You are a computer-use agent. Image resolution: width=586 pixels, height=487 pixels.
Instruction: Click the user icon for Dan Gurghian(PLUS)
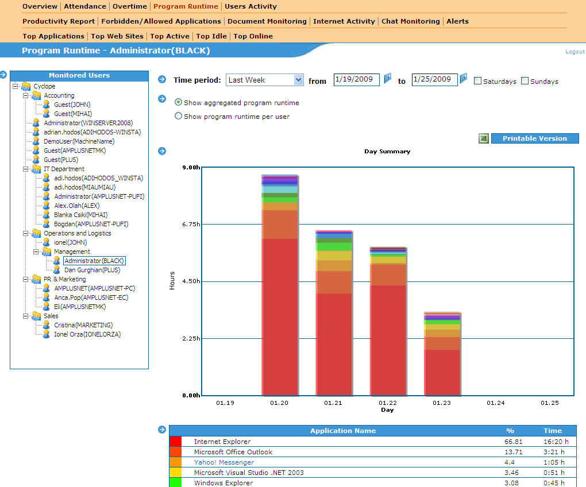click(57, 270)
